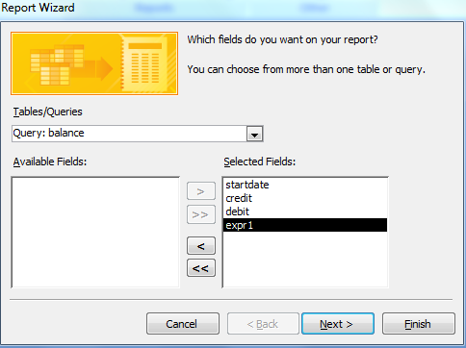Click the 'Query: balance' combo box text
The image size is (466, 348).
pos(48,133)
